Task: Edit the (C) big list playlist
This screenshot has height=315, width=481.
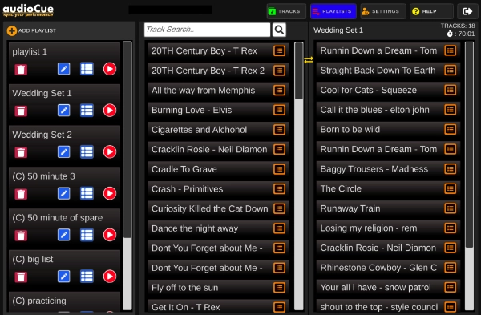Action: coord(64,277)
